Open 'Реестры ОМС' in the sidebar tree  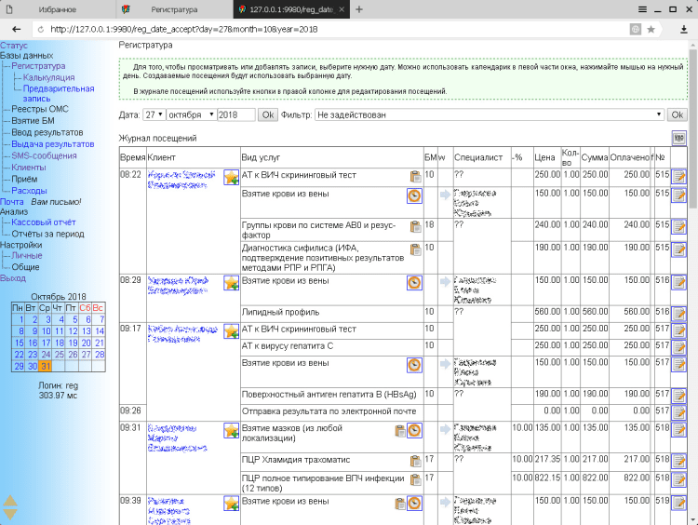point(39,109)
